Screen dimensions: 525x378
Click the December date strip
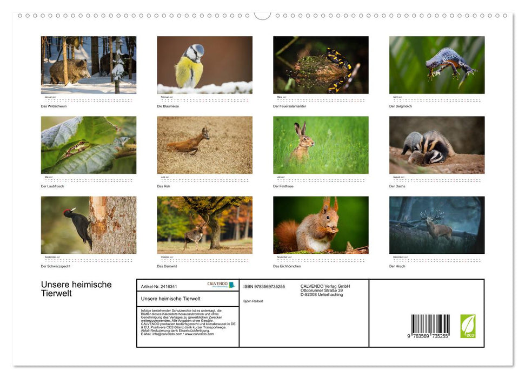(x=437, y=260)
